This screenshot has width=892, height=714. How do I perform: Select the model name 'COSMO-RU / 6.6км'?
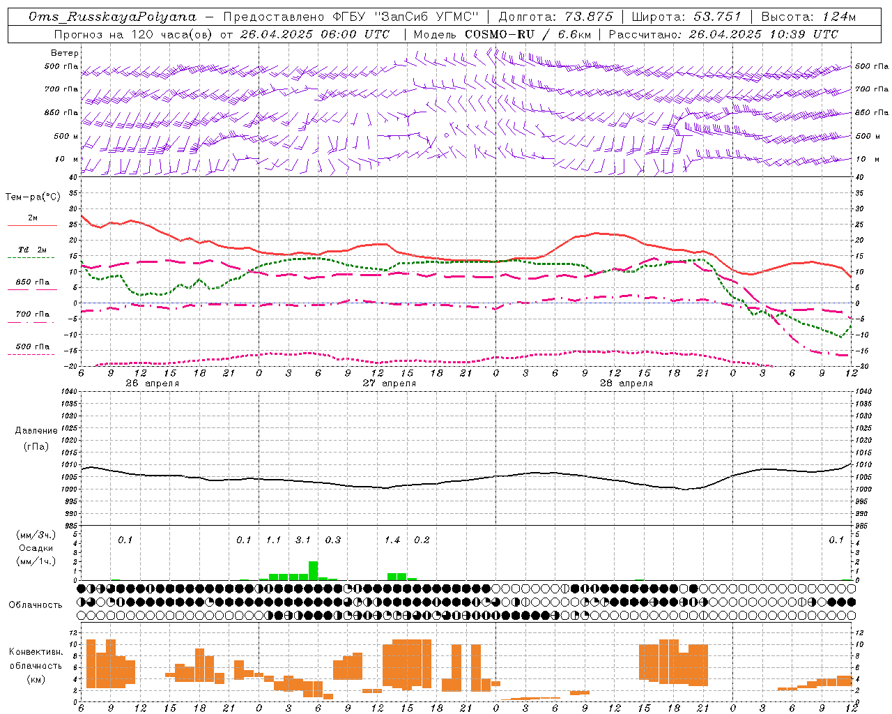528,34
